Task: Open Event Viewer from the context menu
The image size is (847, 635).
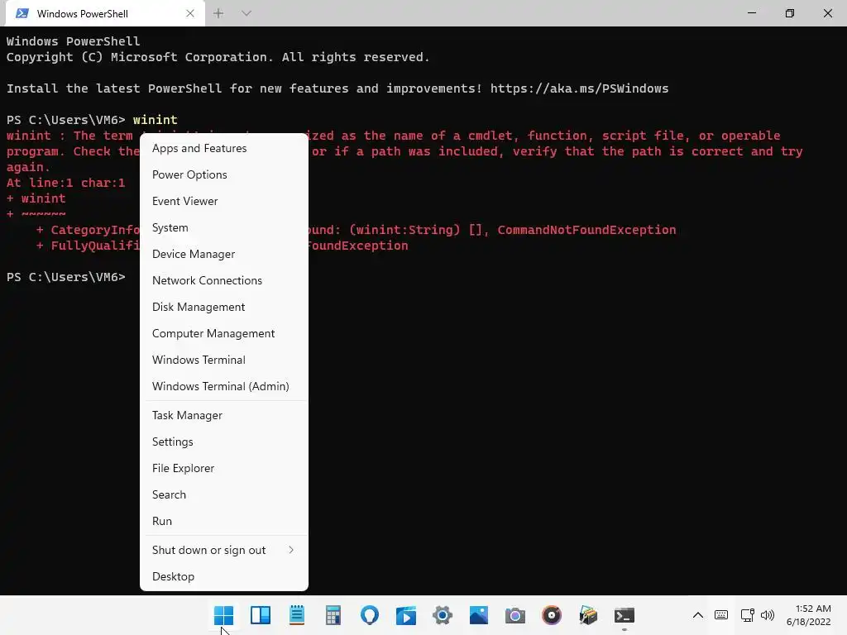Action: coord(223,201)
